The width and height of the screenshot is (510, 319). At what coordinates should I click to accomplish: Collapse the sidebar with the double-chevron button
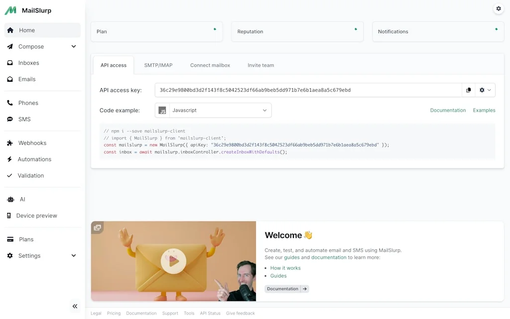(x=75, y=306)
